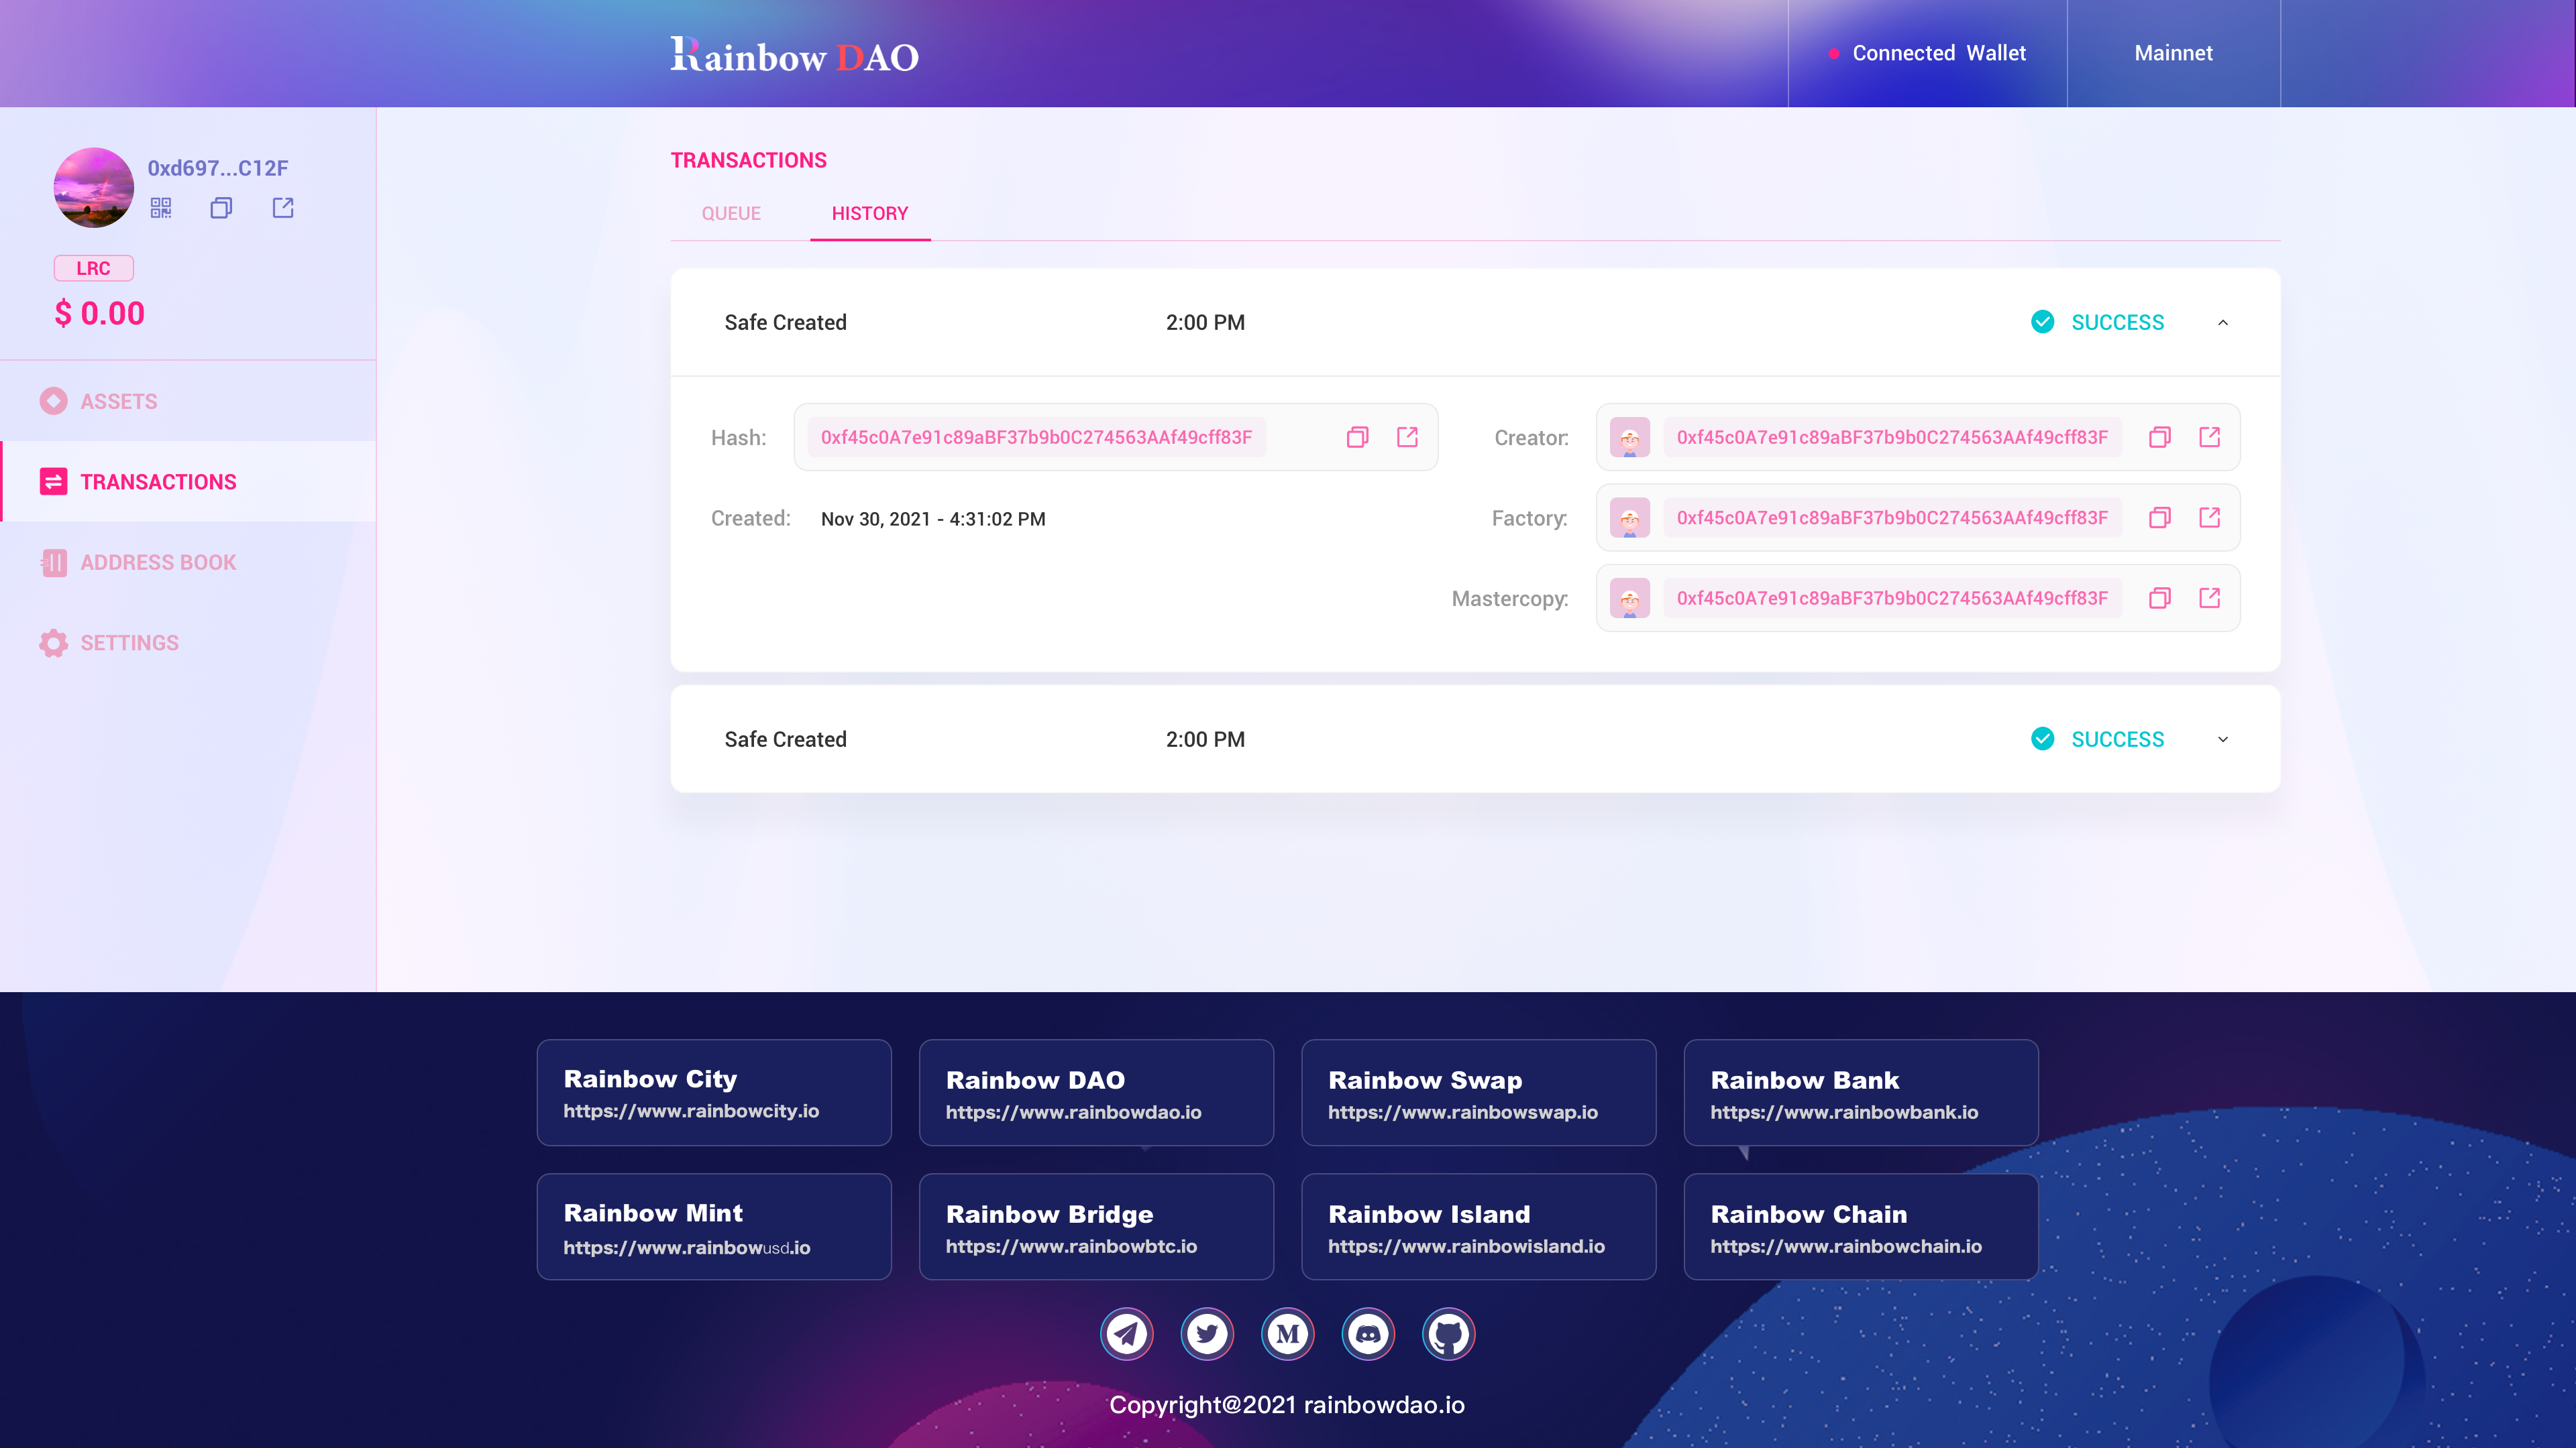Screen dimensions: 2576x1448
Task: Expand the second Safe Created transaction
Action: [2223, 739]
